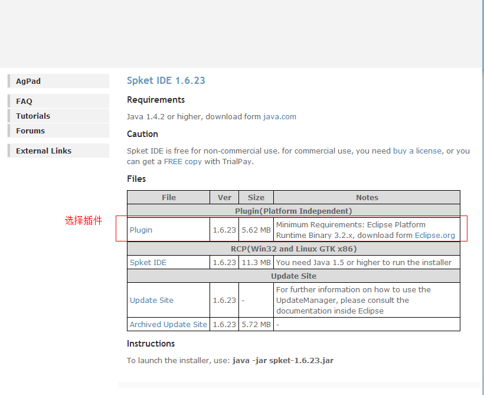Viewport: 484px width, 395px height.
Task: Click the Notes column header
Action: pyautogui.click(x=367, y=198)
